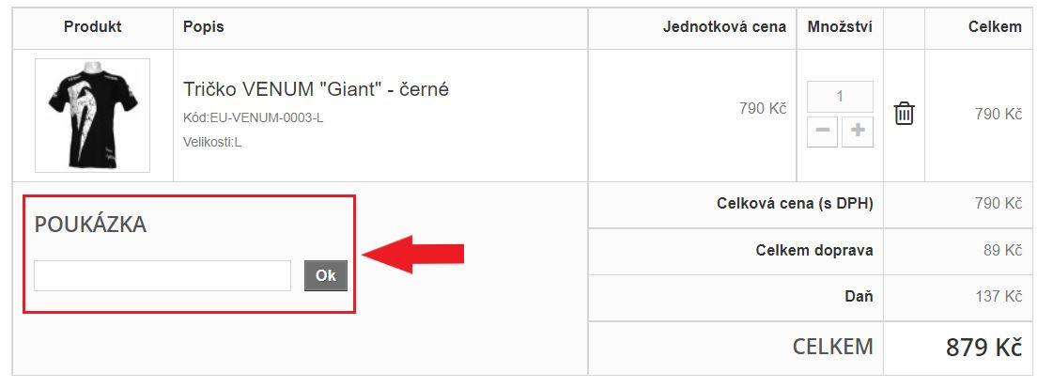Click the Produkt column header
The width and height of the screenshot is (1053, 388).
[92, 27]
